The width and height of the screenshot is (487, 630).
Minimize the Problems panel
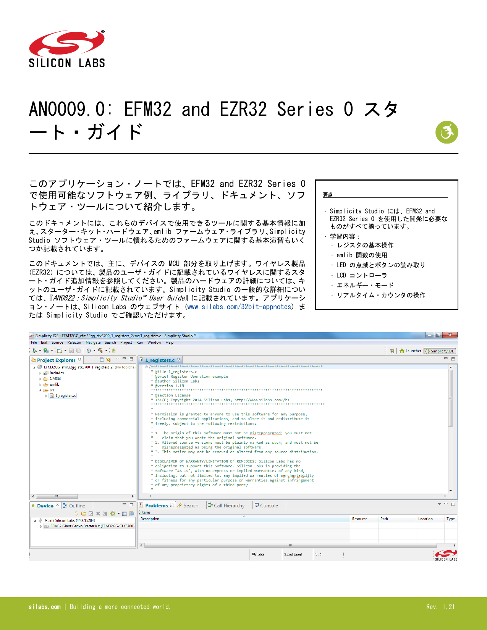446,504
